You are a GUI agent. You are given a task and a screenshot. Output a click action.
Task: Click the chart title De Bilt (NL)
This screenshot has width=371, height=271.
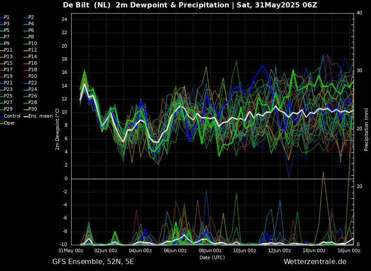(86, 5)
